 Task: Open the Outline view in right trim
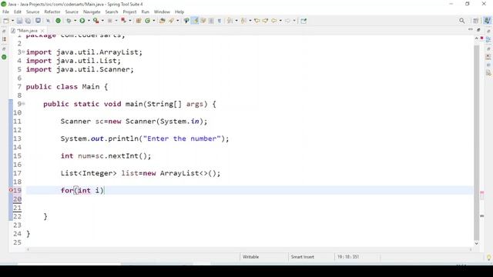point(488,39)
